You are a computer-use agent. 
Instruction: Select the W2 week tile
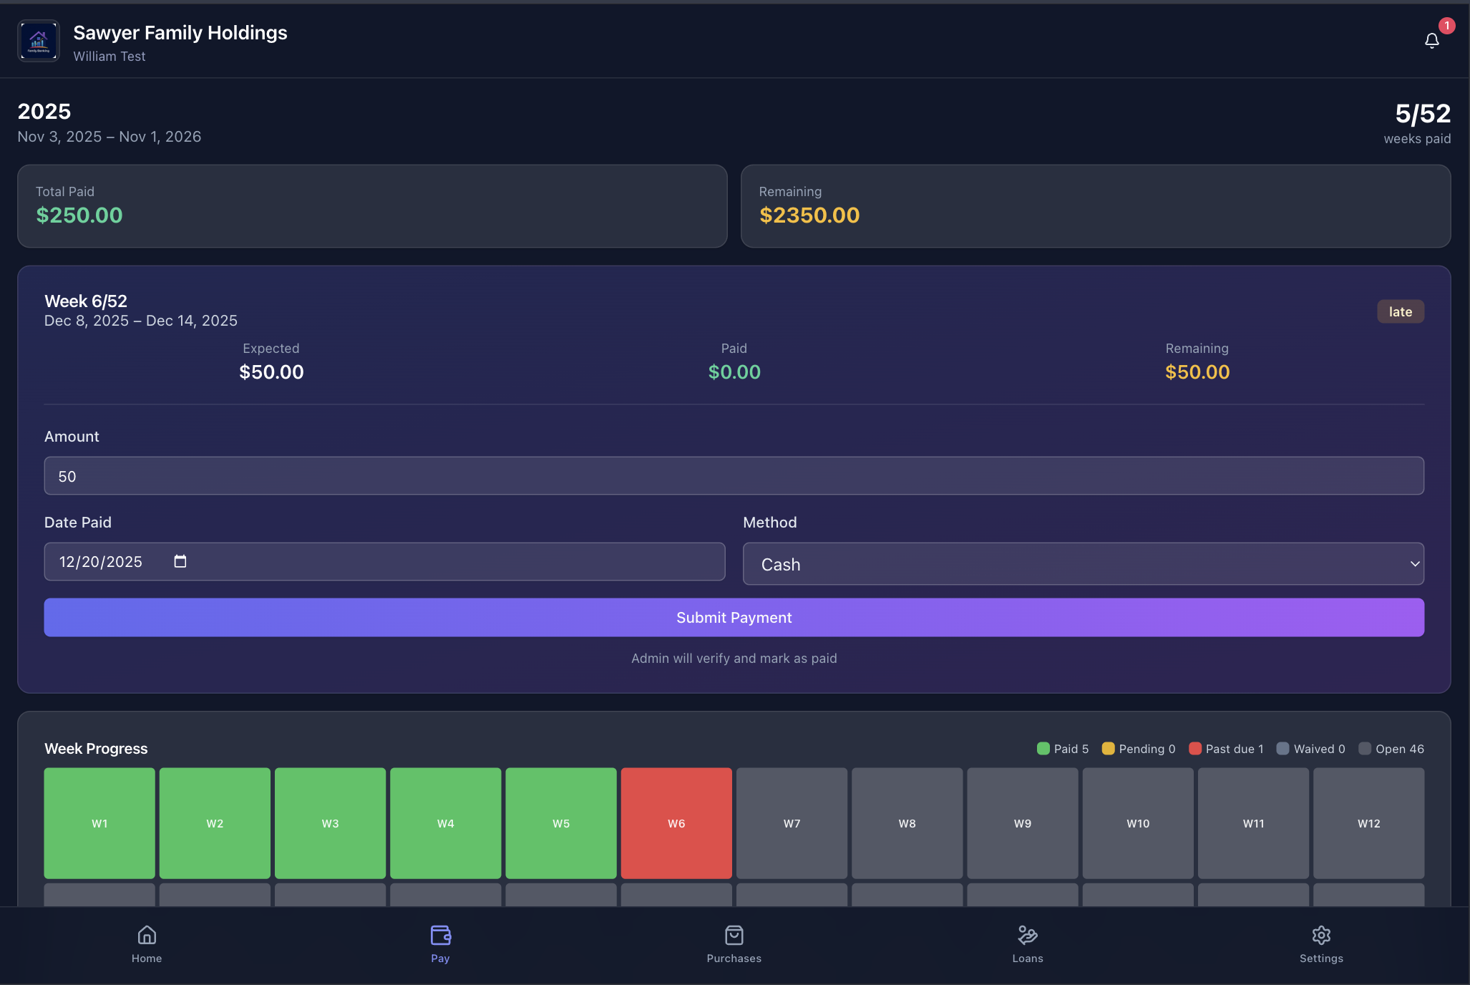(215, 823)
